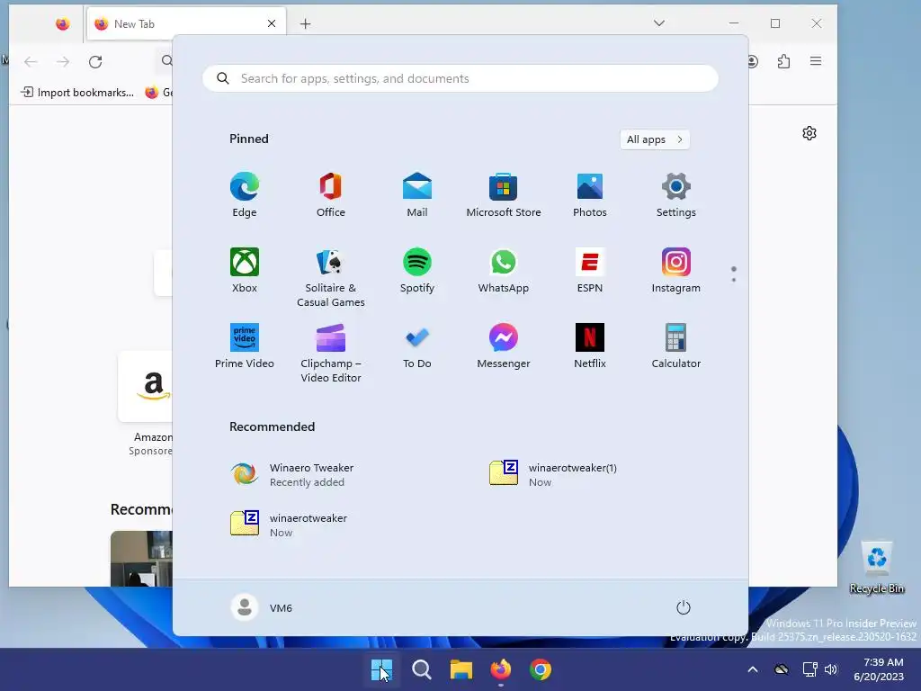Screen dimensions: 921x691
Task: Open the Firefox View pinned tab
Action: [63, 24]
